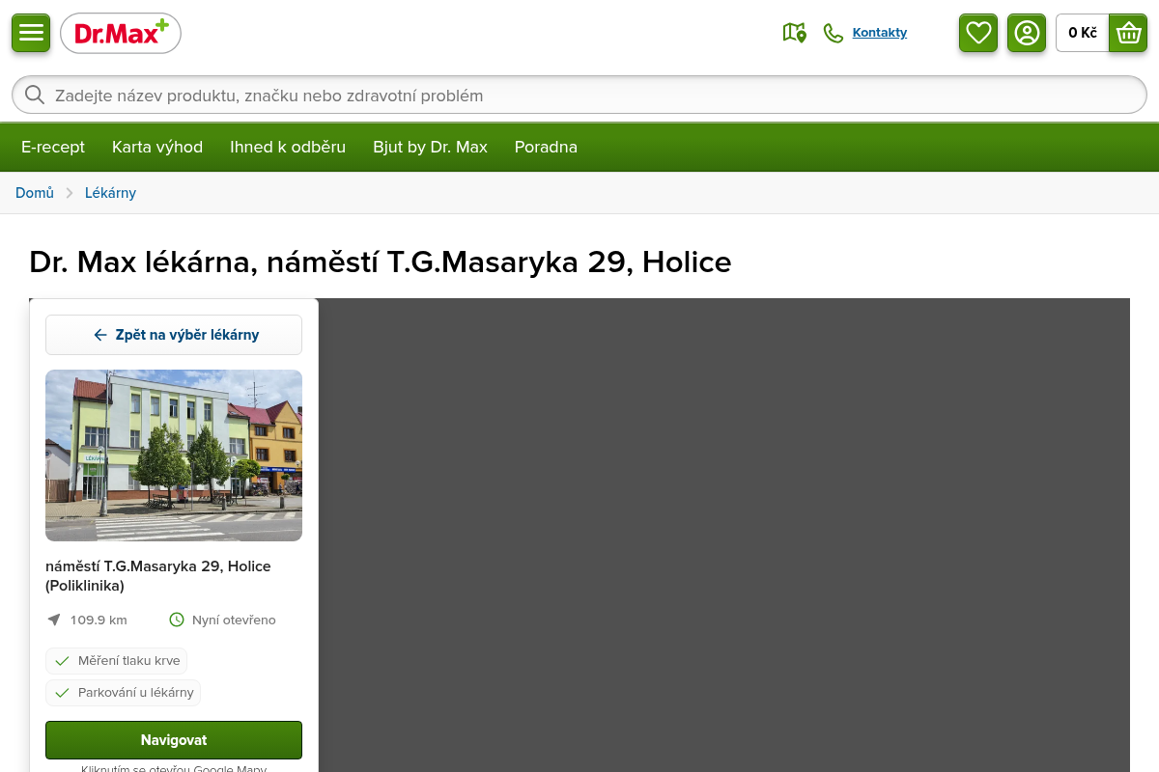This screenshot has height=772, width=1159.
Task: Click the 0 Kč cart total
Action: click(1083, 33)
